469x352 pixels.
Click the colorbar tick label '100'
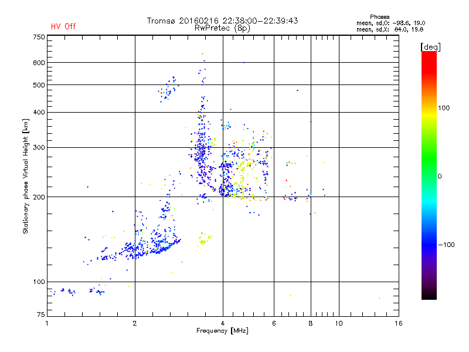(444, 108)
